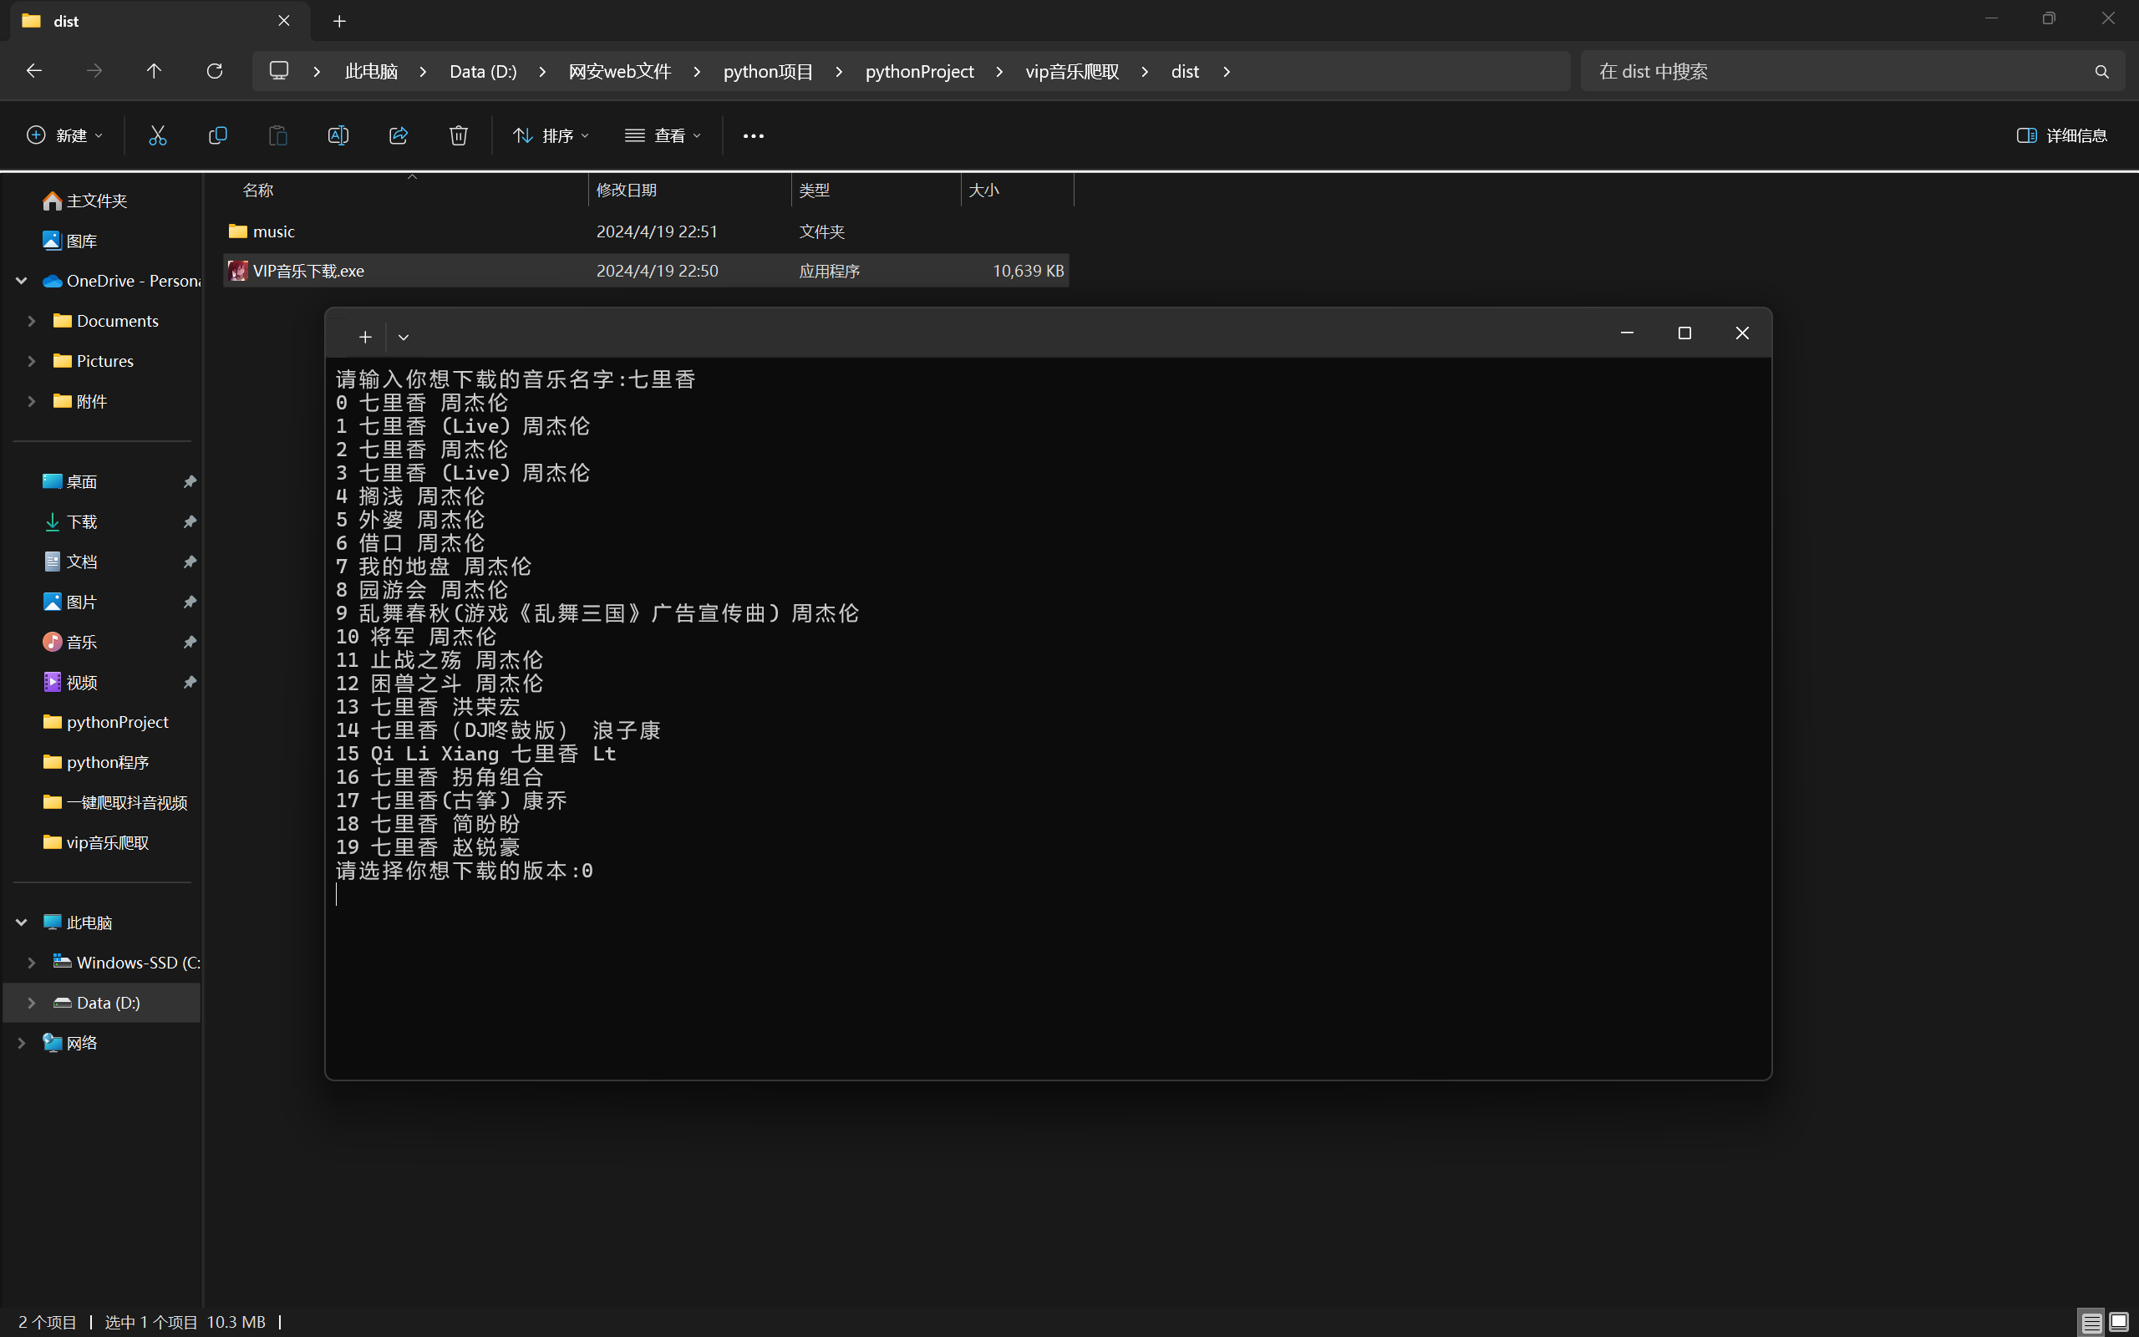Screen dimensions: 2139x1337
Task: Click the pin icon next to 音乐
Action: (189, 642)
